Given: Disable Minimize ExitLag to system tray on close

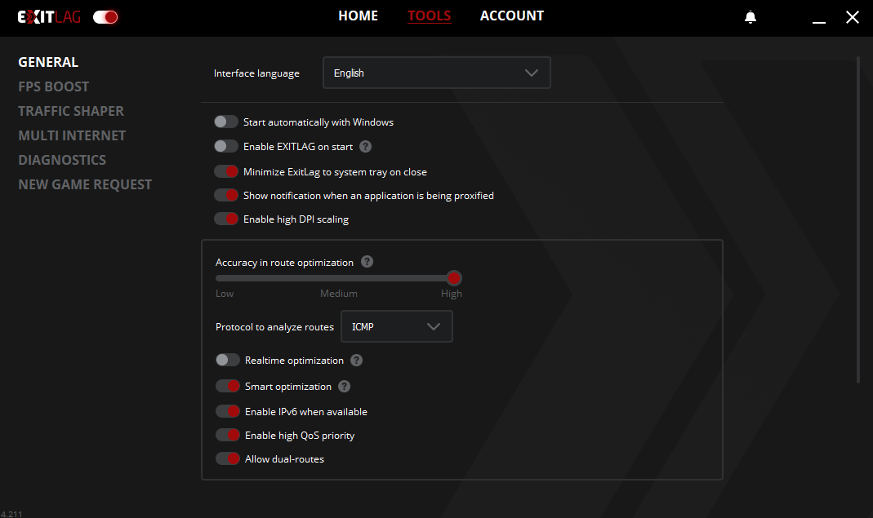Looking at the screenshot, I should (226, 171).
